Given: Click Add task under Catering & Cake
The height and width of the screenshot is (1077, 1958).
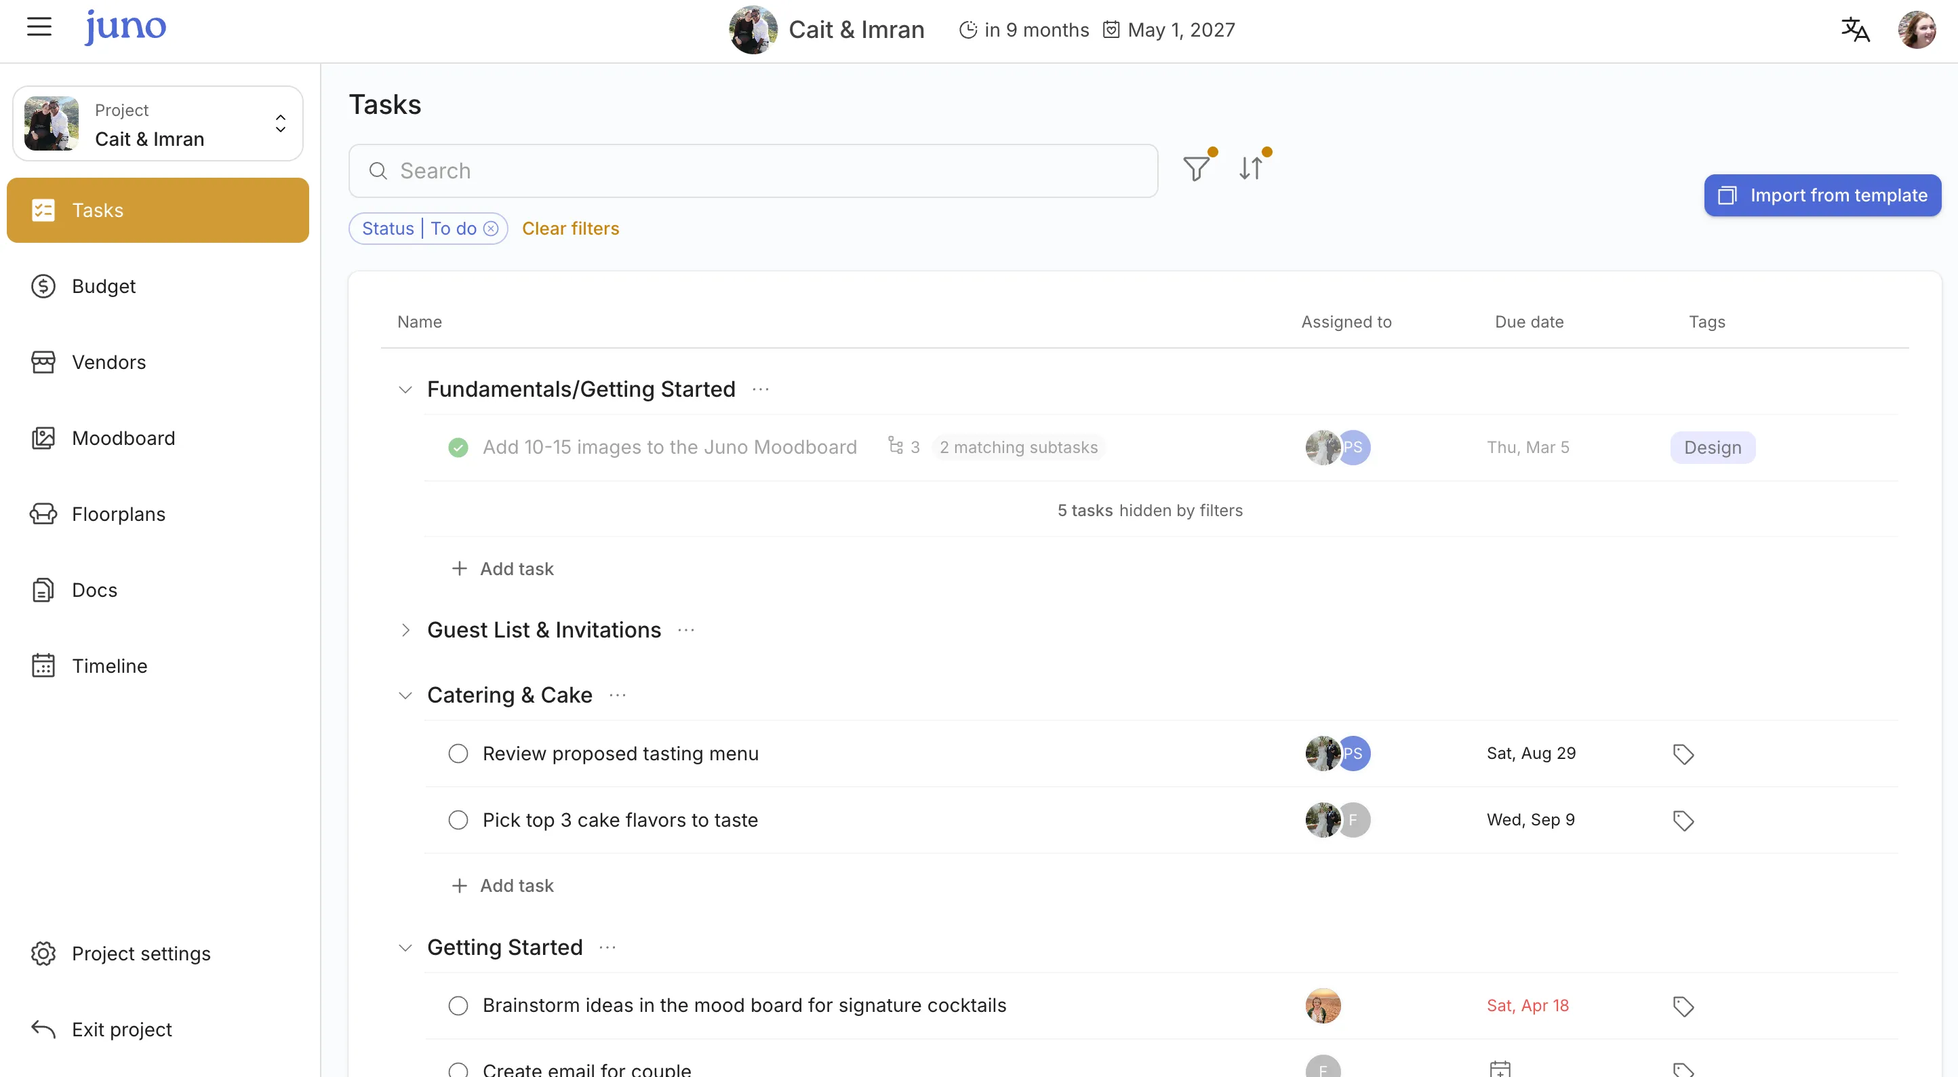Looking at the screenshot, I should tap(502, 885).
